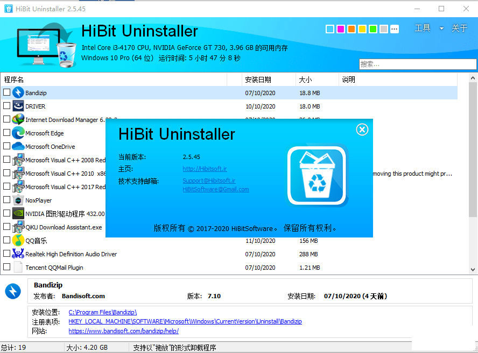This screenshot has height=353, width=478.
Task: Check the Tencent QQMail Plugin checkbox
Action: tap(6, 266)
